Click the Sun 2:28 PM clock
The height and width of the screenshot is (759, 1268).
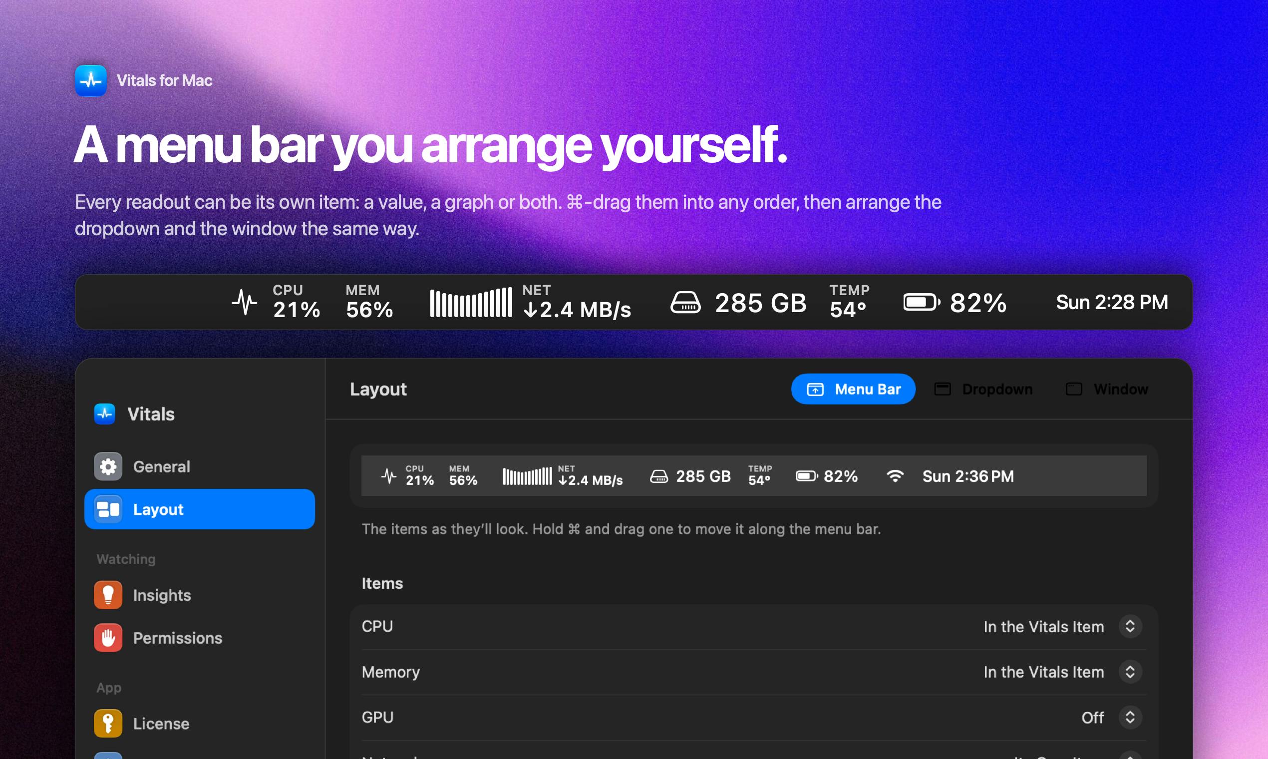click(x=1112, y=302)
